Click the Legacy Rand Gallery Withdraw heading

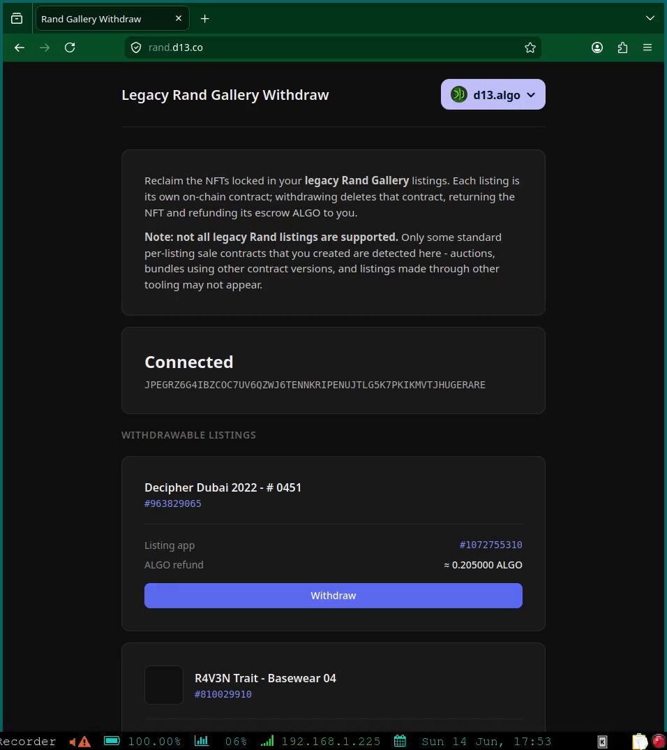click(x=225, y=95)
